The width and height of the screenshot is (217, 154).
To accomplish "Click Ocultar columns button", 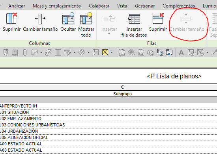I will point(68,22).
